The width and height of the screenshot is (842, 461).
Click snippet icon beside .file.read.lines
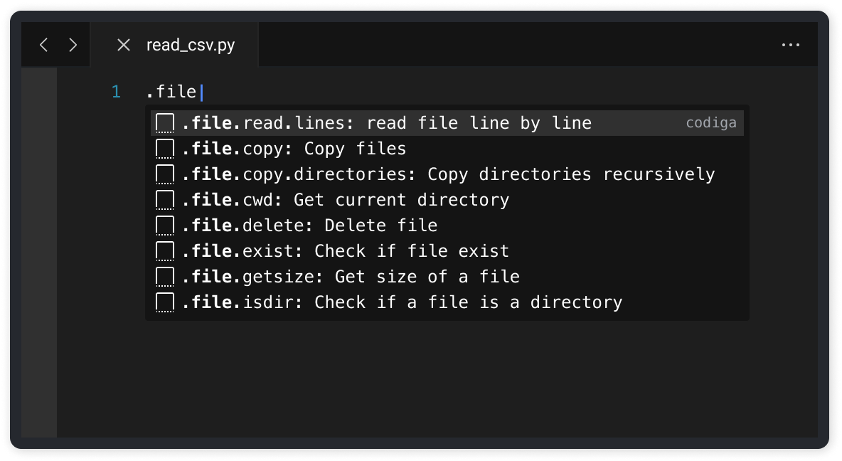[165, 123]
